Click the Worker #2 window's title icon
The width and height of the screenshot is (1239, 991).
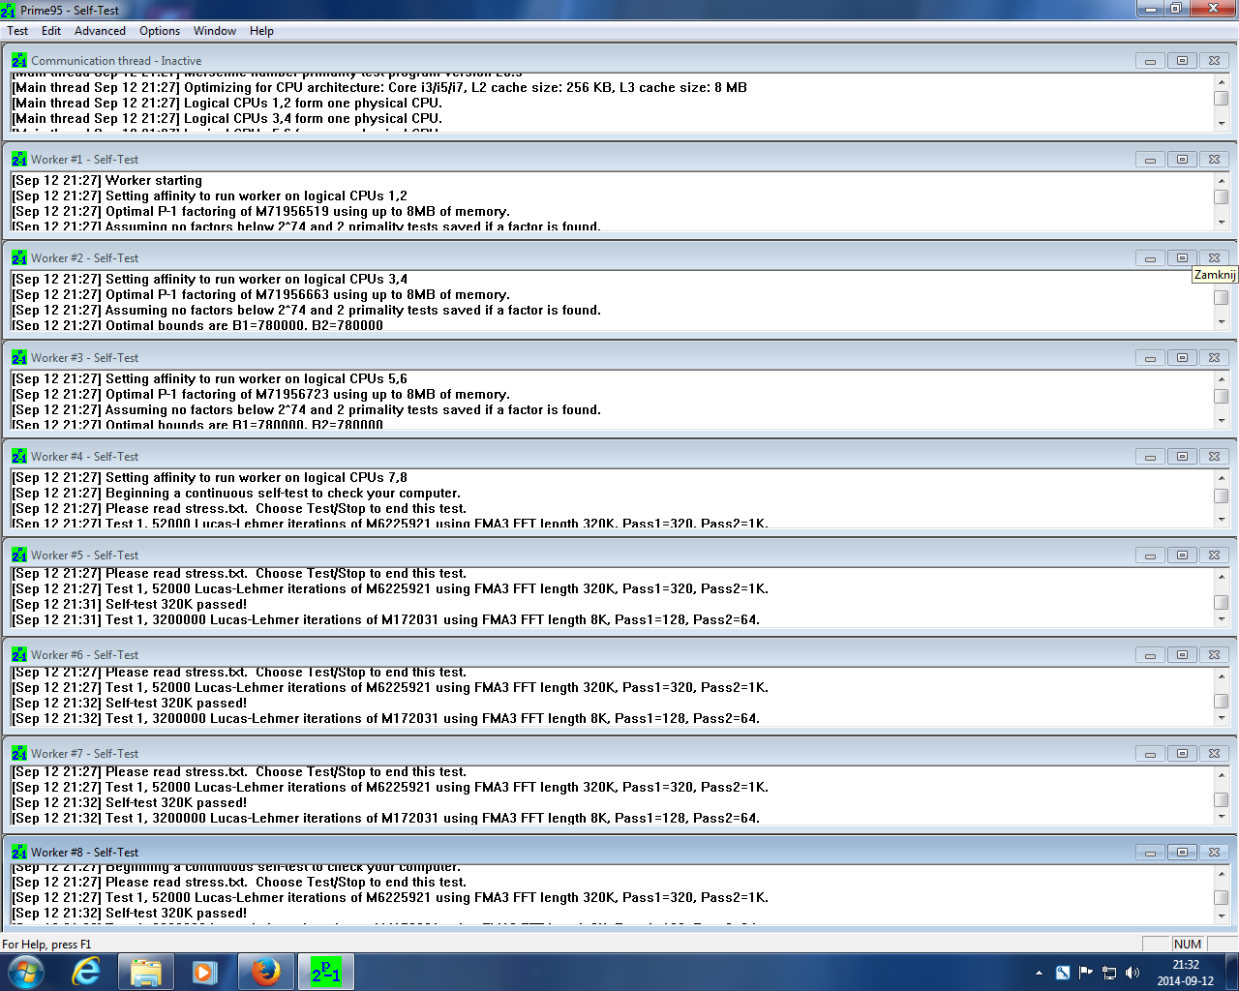(19, 257)
